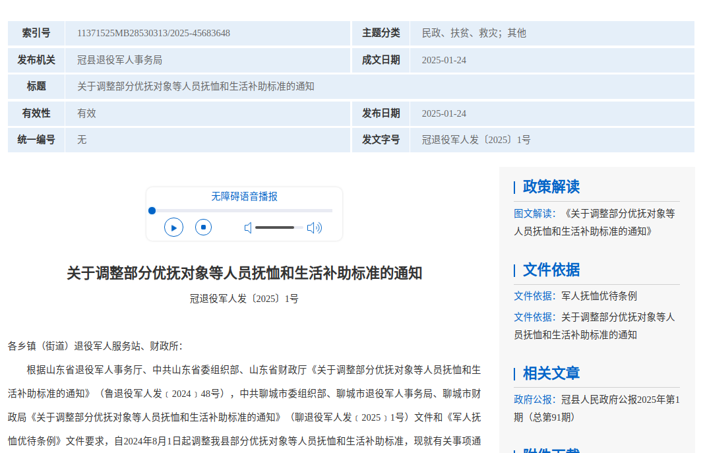The image size is (705, 453).
Task: Click the 统一编号 value 无
Action: (82, 140)
